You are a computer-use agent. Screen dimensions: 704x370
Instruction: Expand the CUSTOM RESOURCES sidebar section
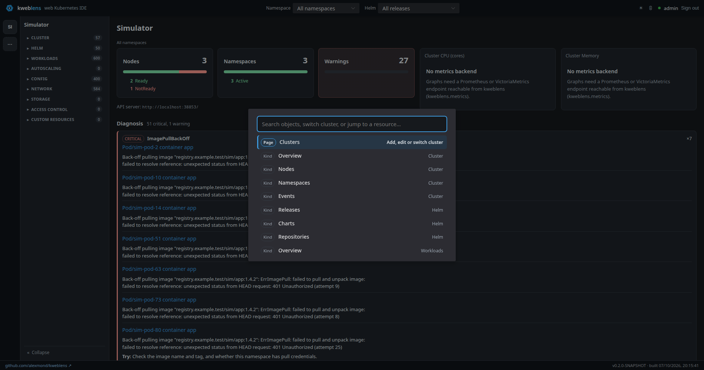(64, 120)
